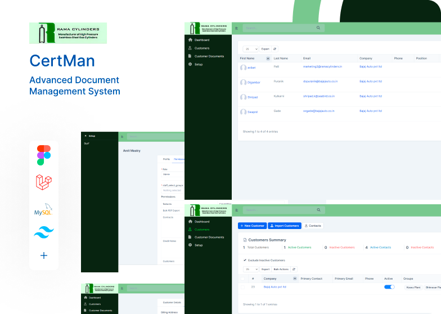
Task: Click the Laravel logo icon
Action: coord(44,182)
